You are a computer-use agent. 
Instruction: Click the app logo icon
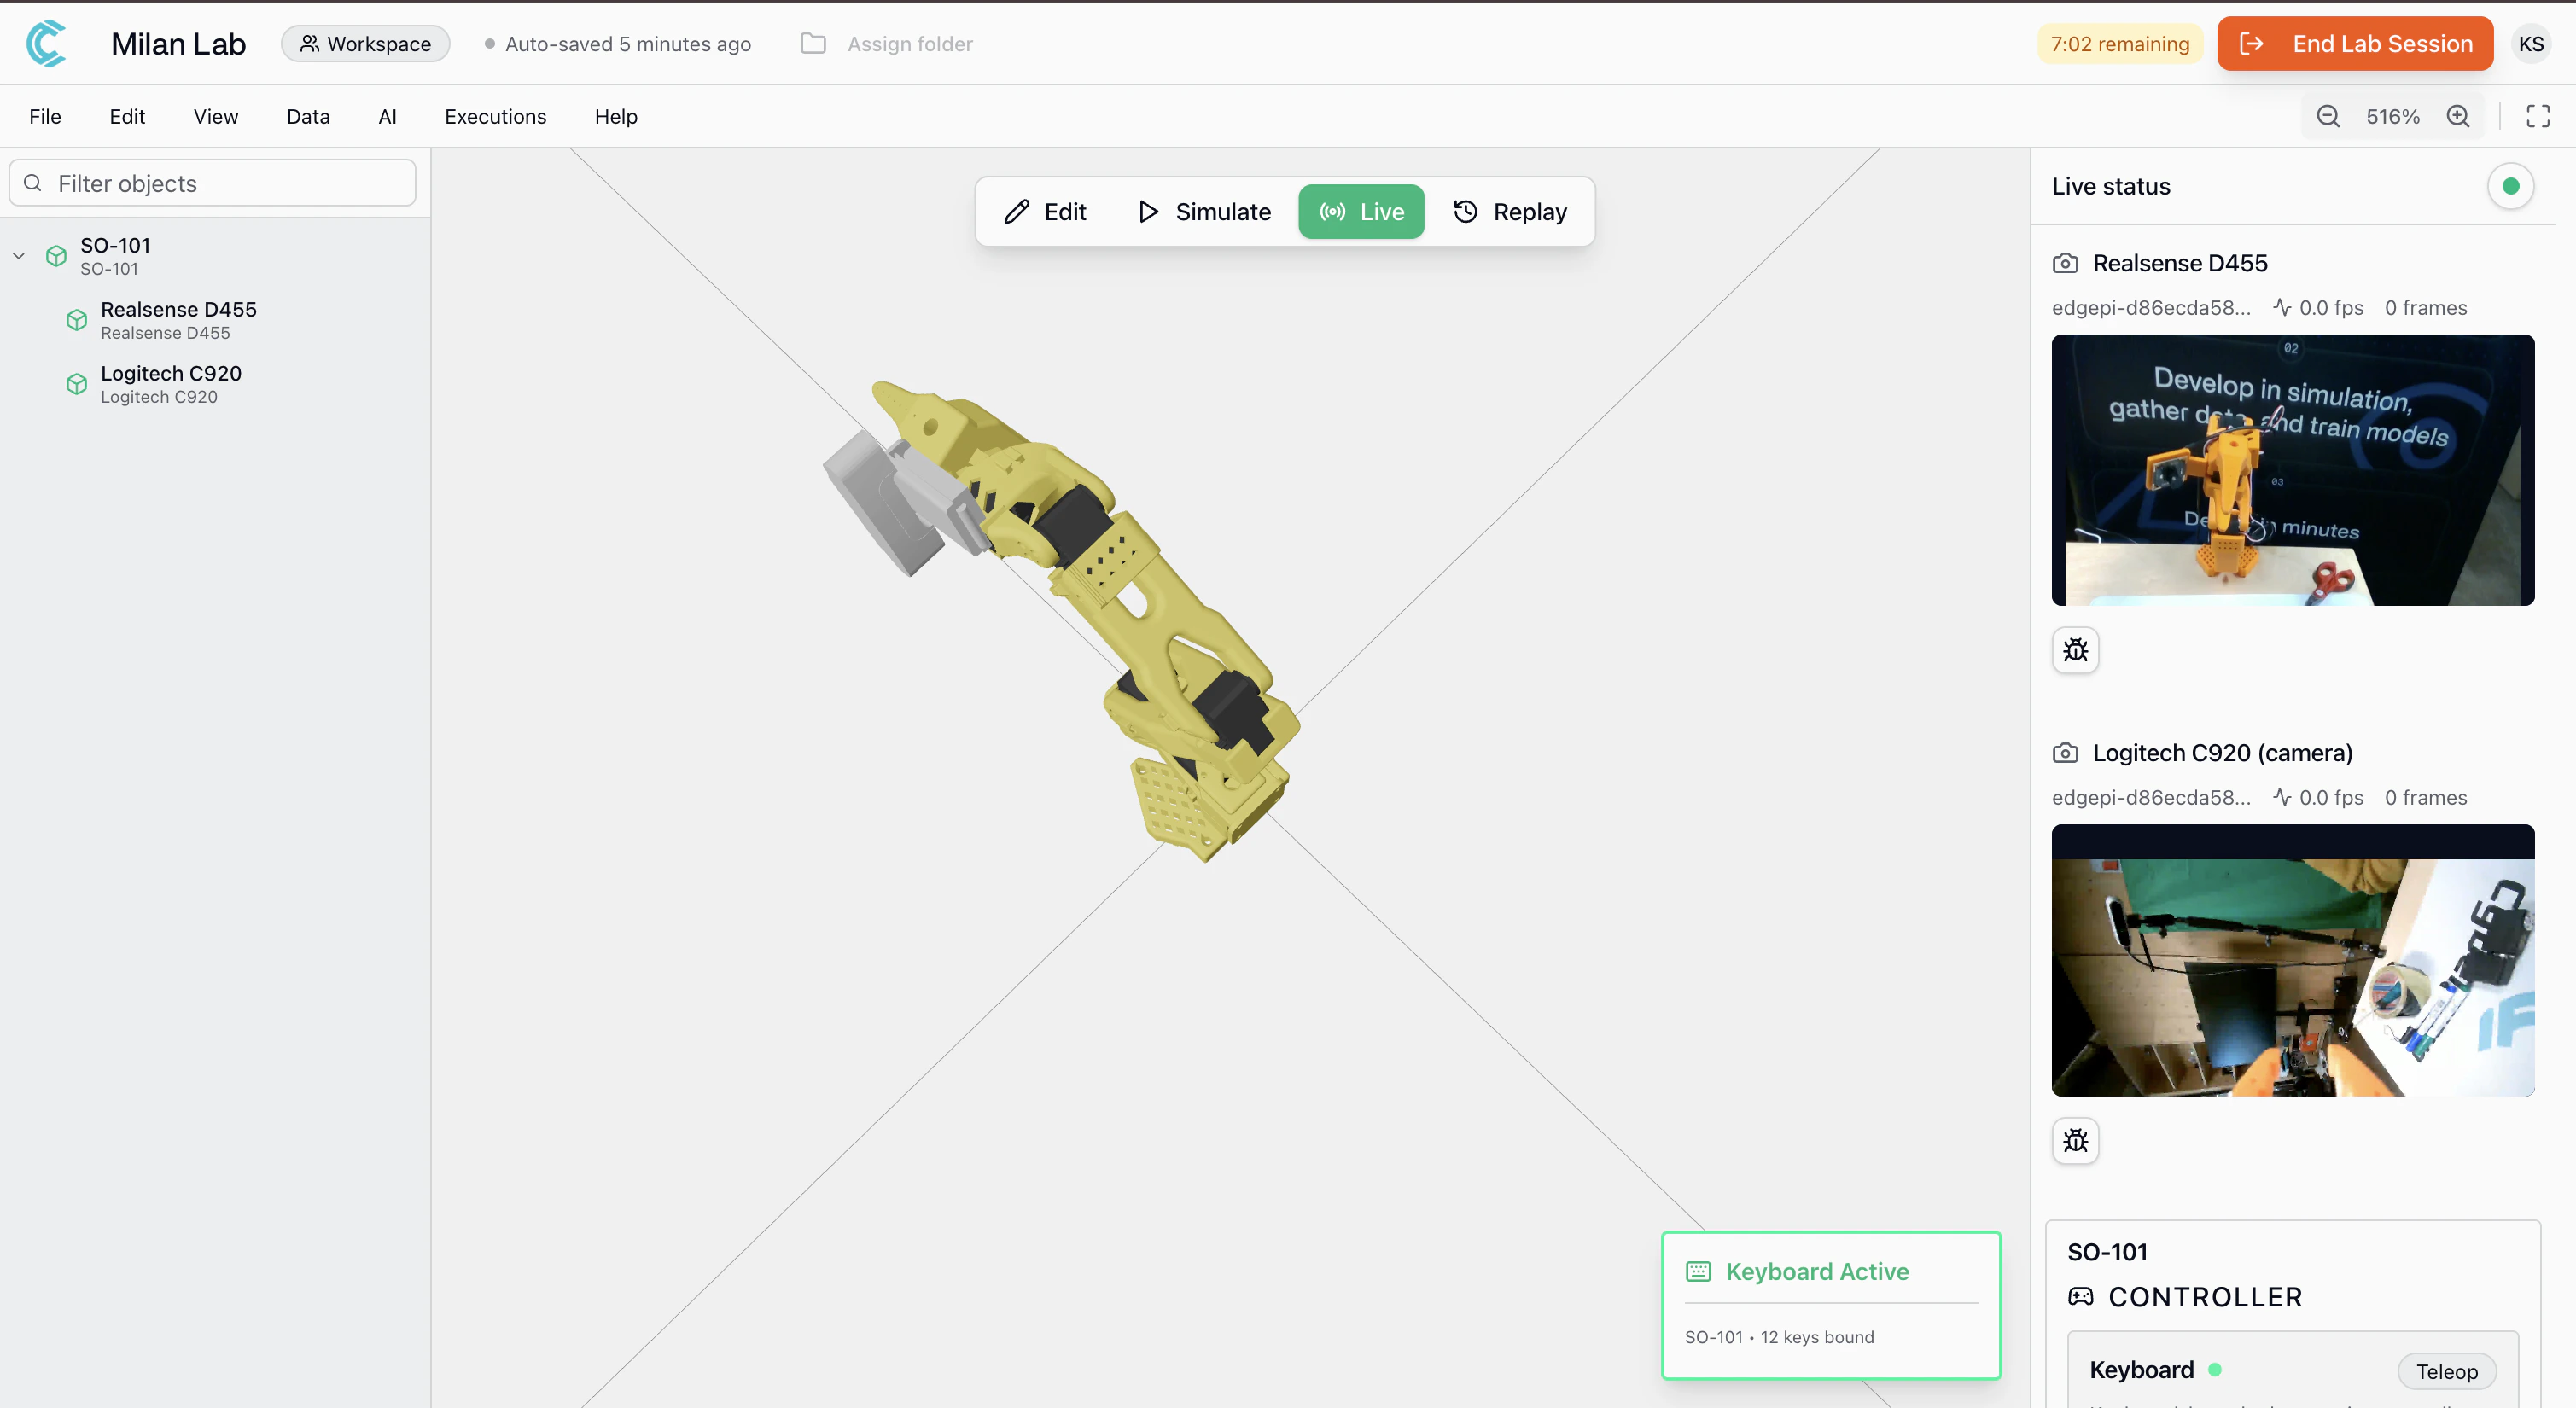coord(46,44)
